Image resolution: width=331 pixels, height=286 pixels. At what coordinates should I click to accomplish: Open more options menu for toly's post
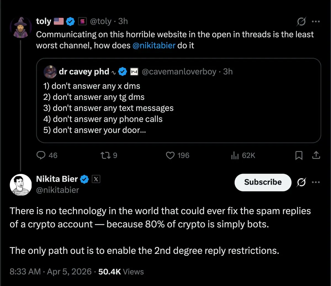coord(316,22)
